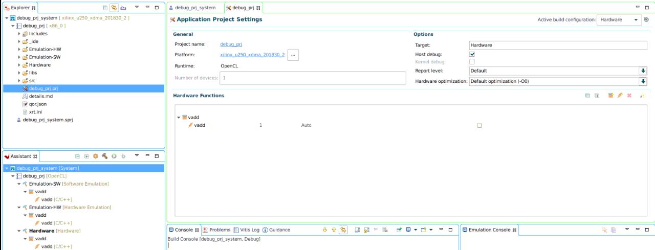The height and width of the screenshot is (250, 655).
Task: Click Emulation Console copy icon
Action: click(x=614, y=230)
